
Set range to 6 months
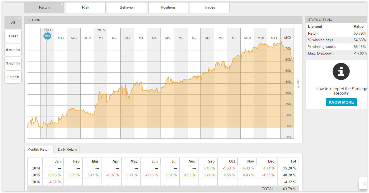click(x=13, y=50)
